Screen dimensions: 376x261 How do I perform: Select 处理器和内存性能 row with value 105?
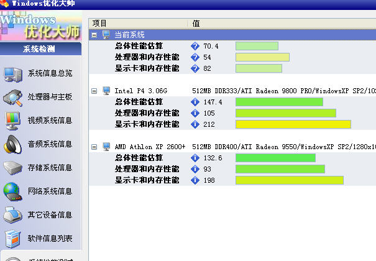(232, 113)
